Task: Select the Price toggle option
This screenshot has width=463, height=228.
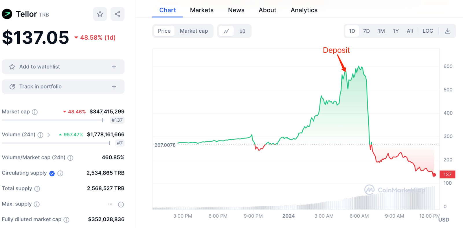Action: click(x=164, y=31)
